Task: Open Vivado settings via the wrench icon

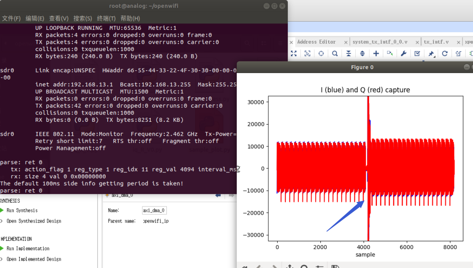Action: coord(404,54)
